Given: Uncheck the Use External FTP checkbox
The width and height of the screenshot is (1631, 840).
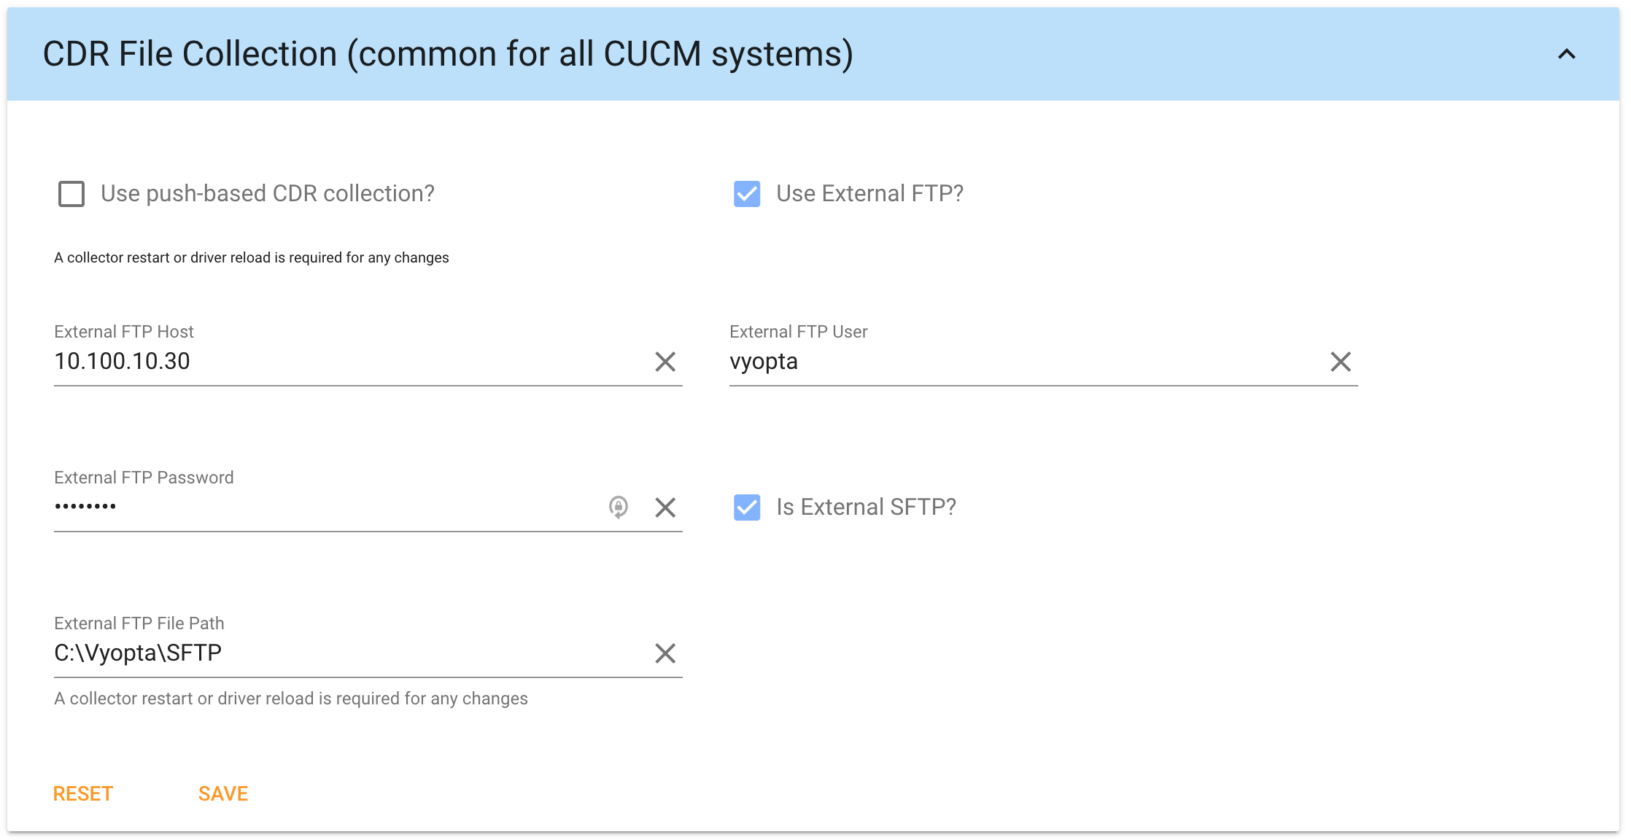Looking at the screenshot, I should click(747, 194).
